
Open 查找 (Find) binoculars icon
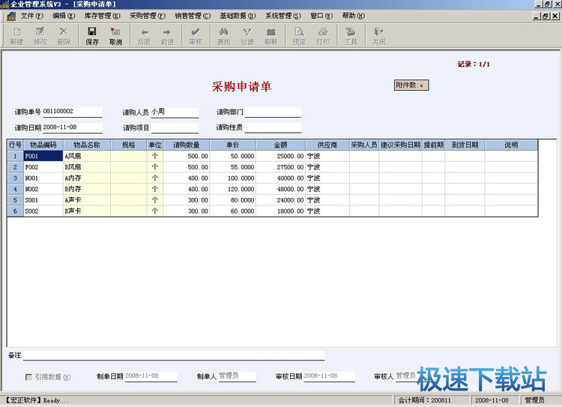223,36
